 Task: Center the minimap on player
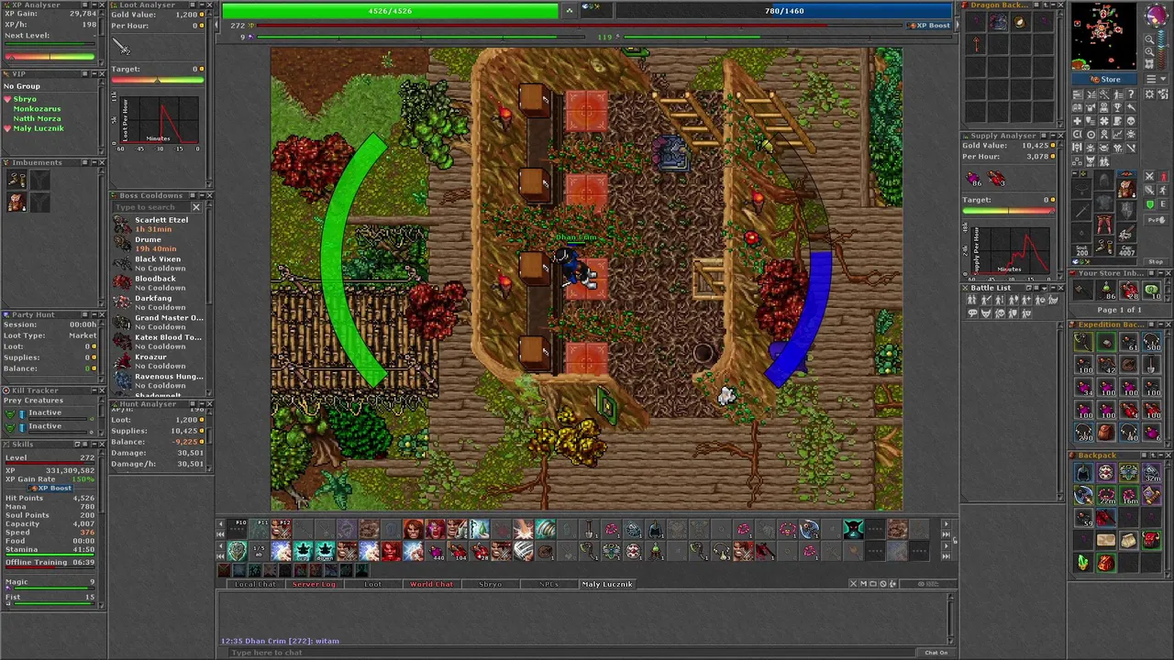click(x=1149, y=63)
